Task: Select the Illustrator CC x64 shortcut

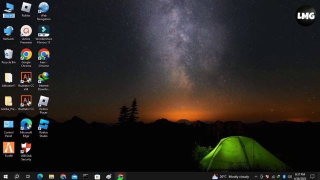Action: [x=26, y=81]
